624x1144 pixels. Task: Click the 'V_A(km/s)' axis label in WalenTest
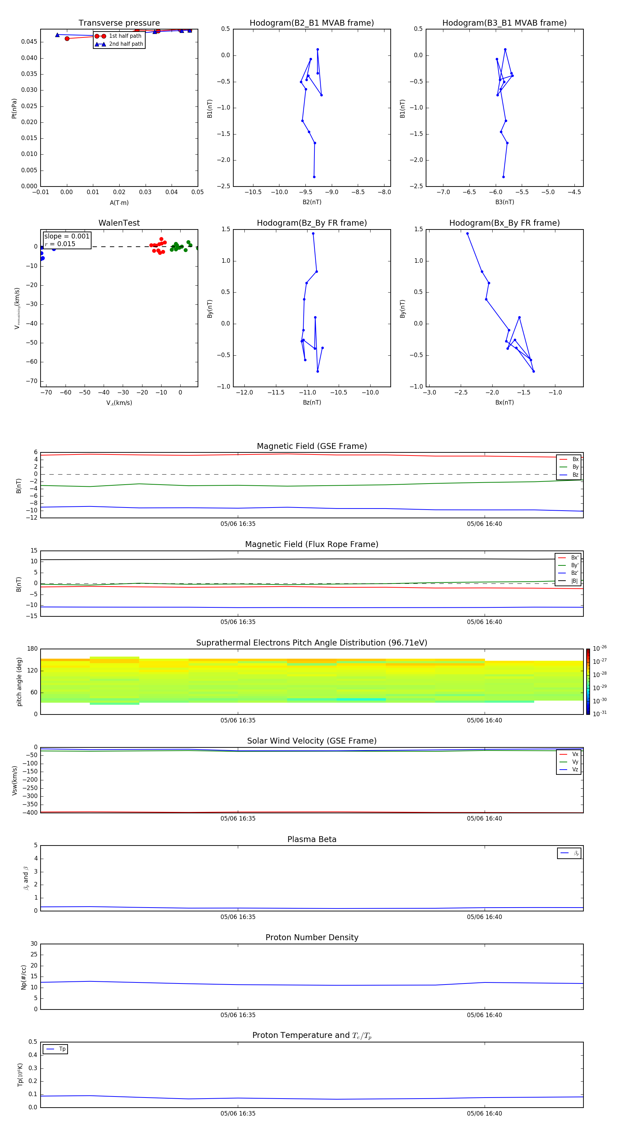[119, 403]
